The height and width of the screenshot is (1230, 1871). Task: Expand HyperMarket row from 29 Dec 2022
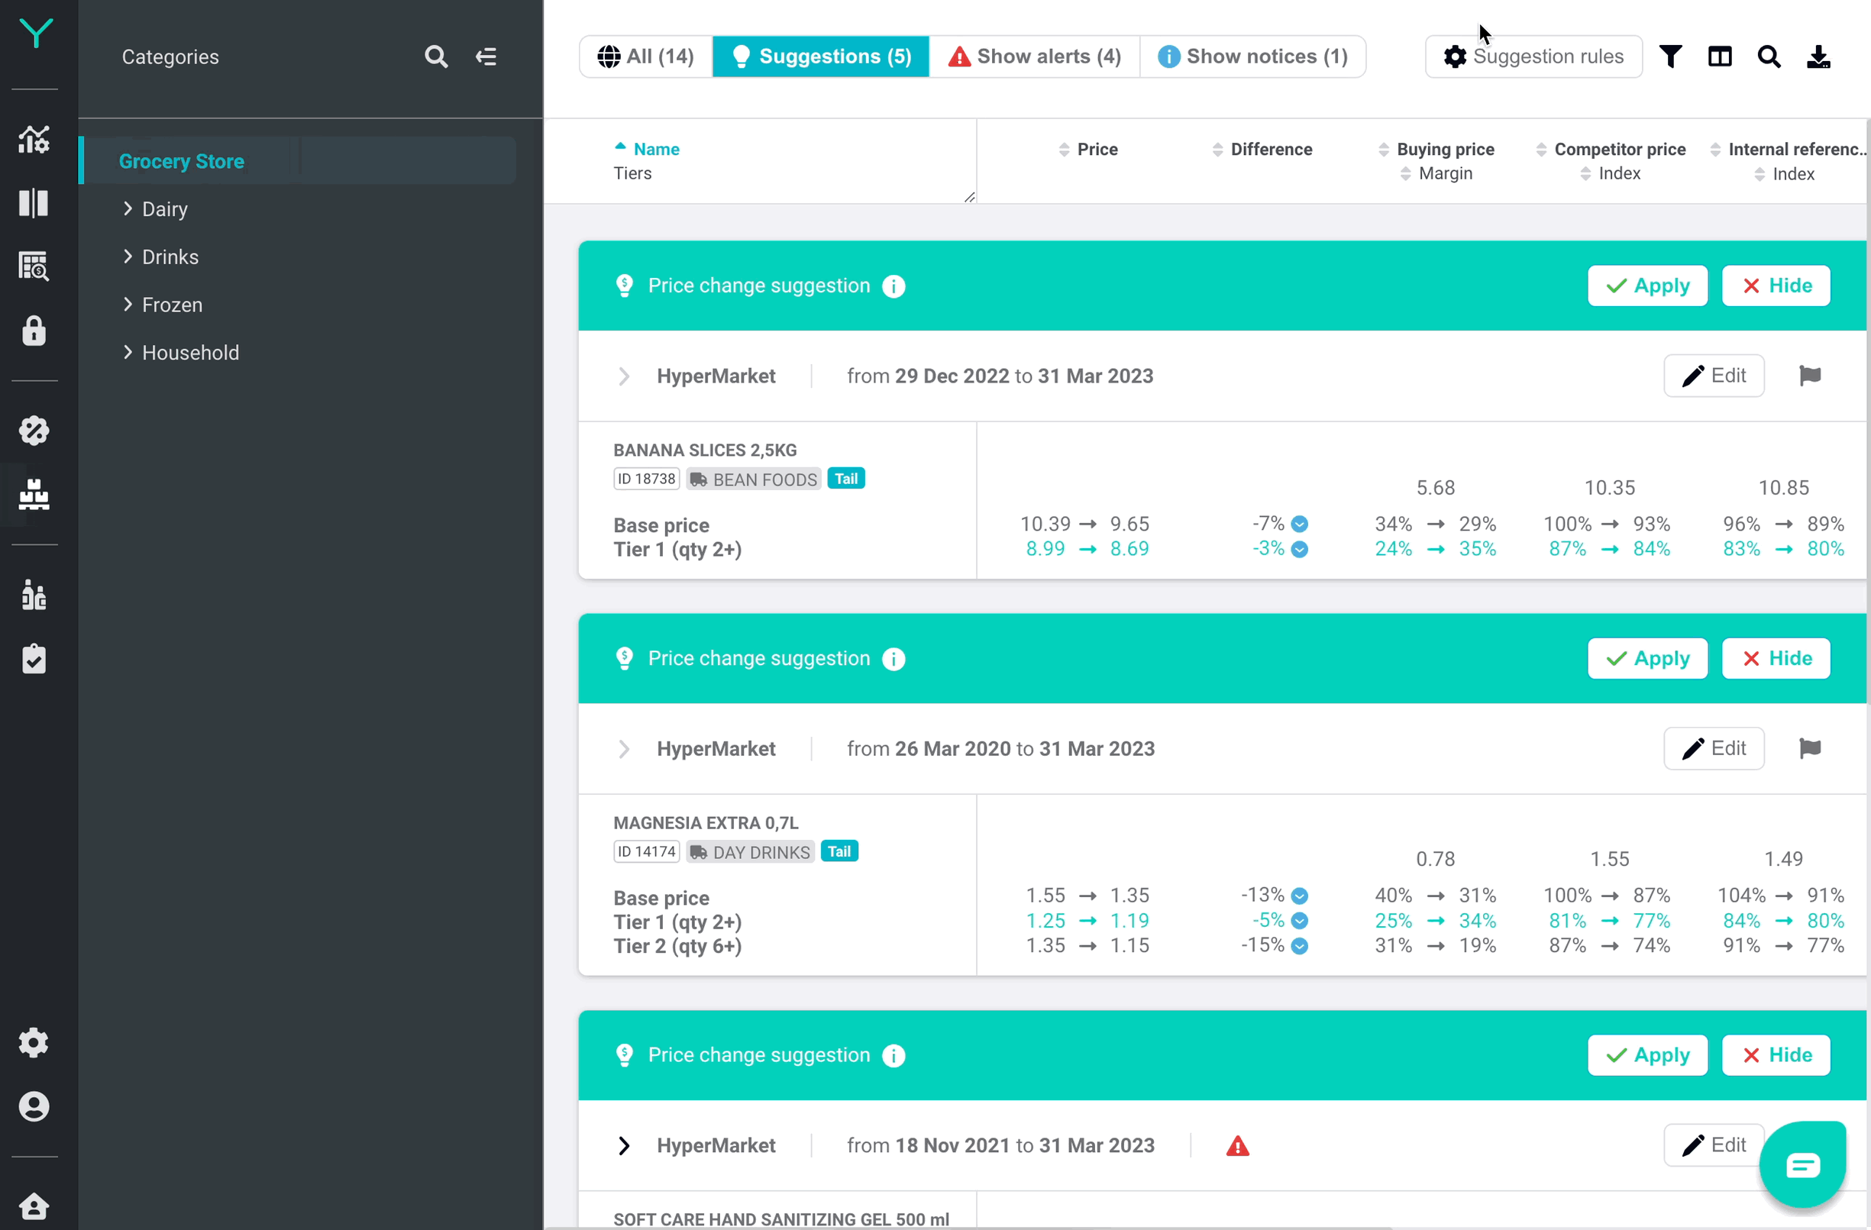(x=624, y=376)
